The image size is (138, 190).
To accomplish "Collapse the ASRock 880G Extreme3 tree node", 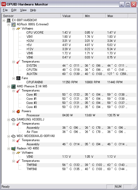I will click(x=9, y=25).
